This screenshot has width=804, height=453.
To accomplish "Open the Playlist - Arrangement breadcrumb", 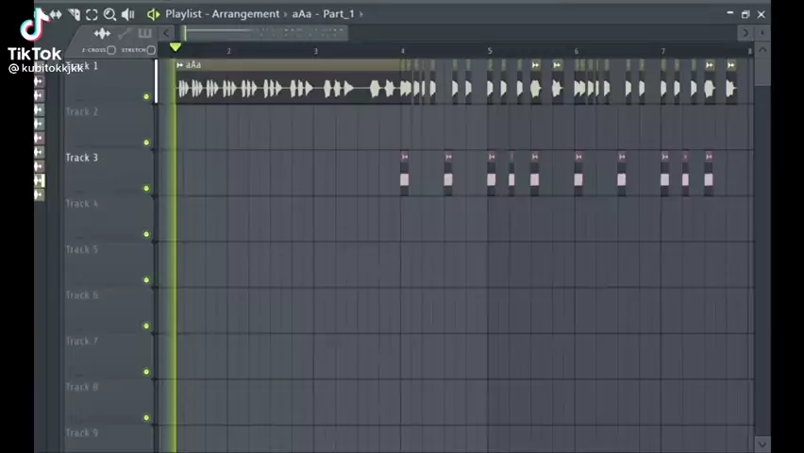I will tap(223, 14).
